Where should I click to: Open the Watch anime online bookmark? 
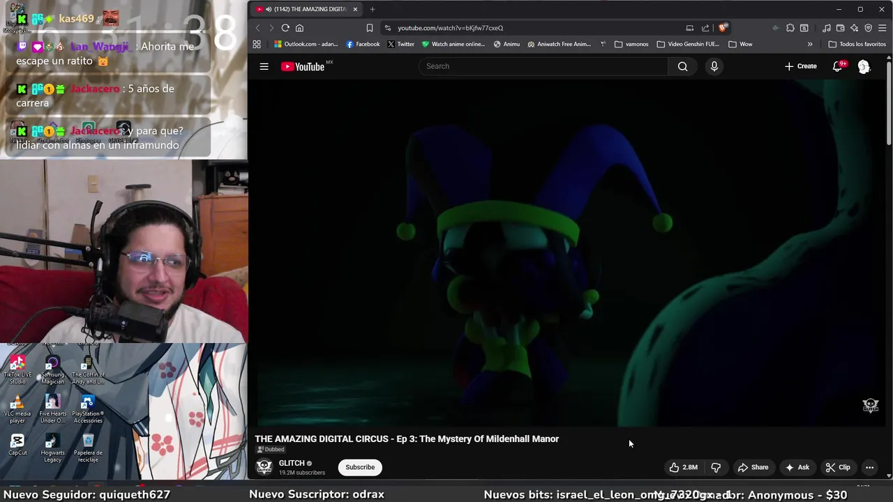(x=453, y=44)
